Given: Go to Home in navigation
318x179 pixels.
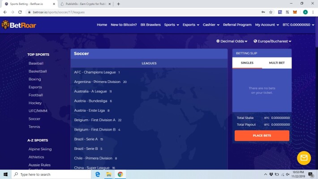Looking at the screenshot, I should coord(102,25).
